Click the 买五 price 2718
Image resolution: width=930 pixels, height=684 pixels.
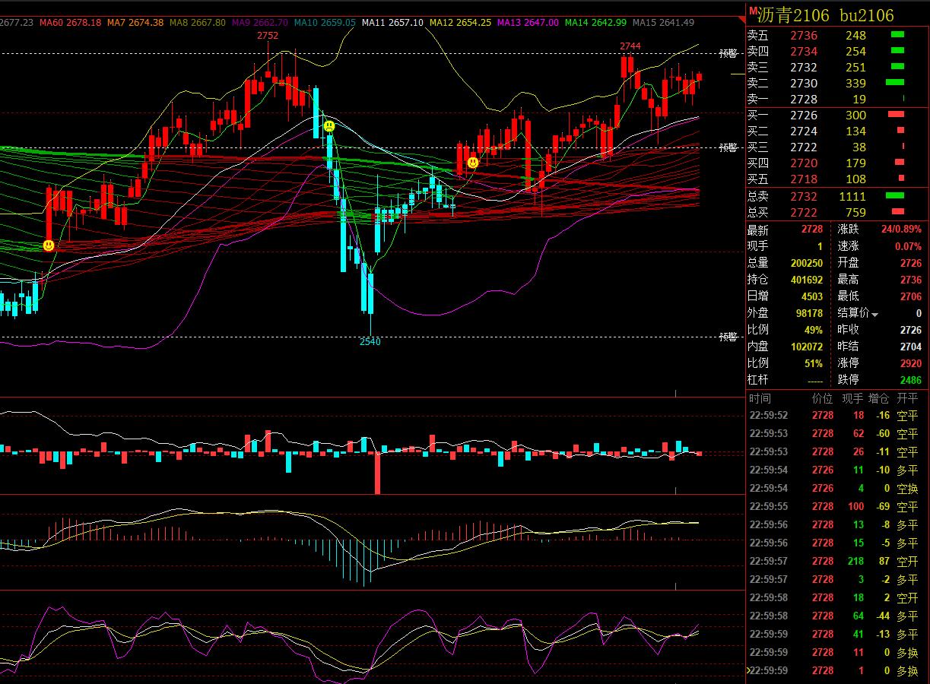804,179
